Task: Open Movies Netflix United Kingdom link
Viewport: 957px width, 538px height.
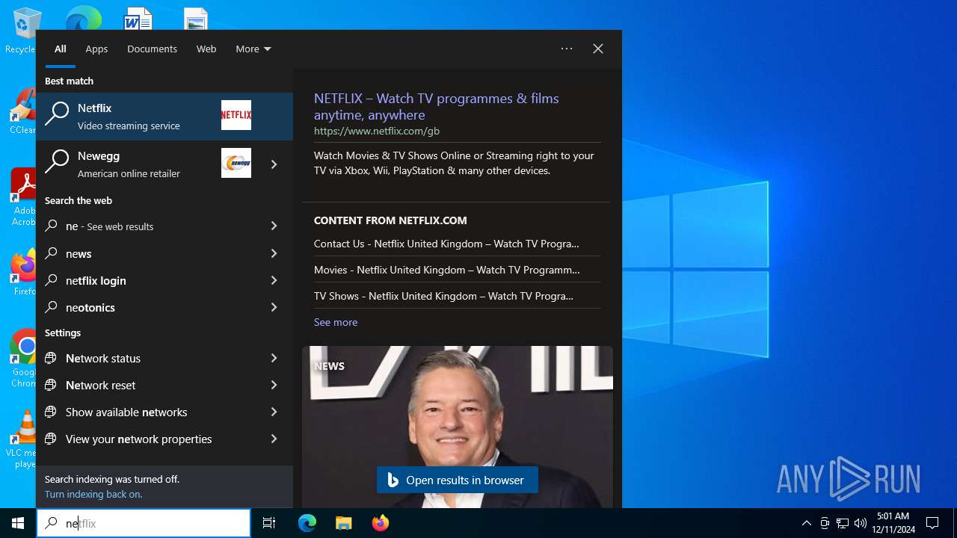Action: [x=446, y=270]
